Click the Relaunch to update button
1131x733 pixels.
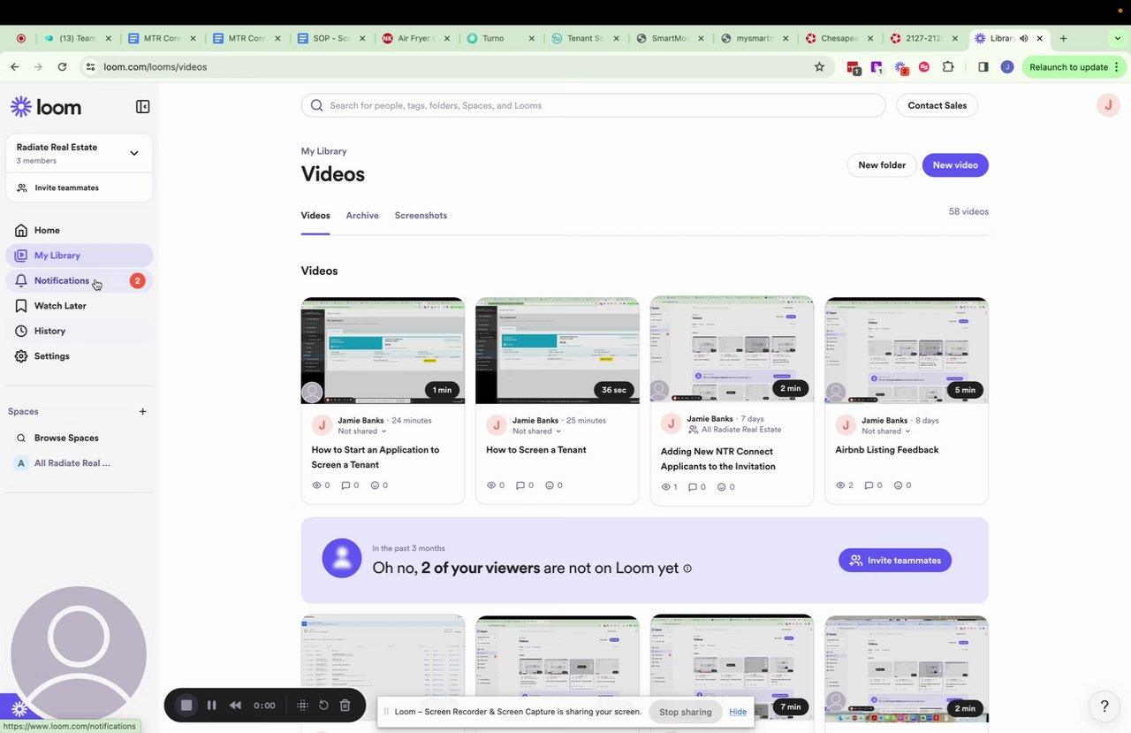1075,67
